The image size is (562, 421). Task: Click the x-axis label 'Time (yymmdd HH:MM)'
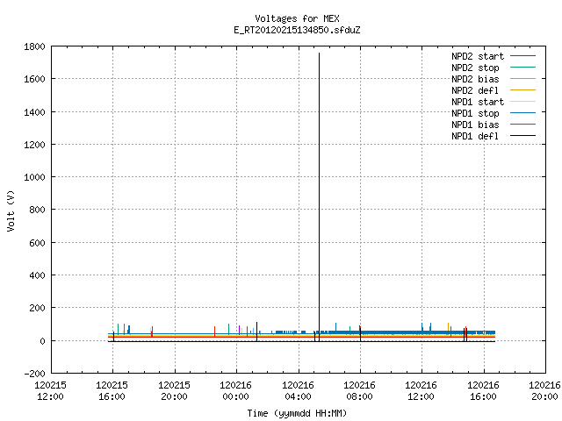[297, 413]
